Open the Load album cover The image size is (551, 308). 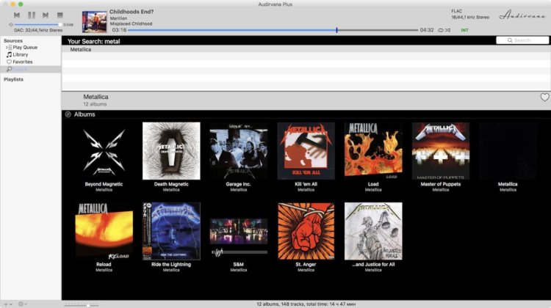click(x=373, y=151)
